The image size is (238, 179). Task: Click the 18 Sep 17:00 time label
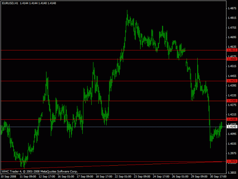104,177
